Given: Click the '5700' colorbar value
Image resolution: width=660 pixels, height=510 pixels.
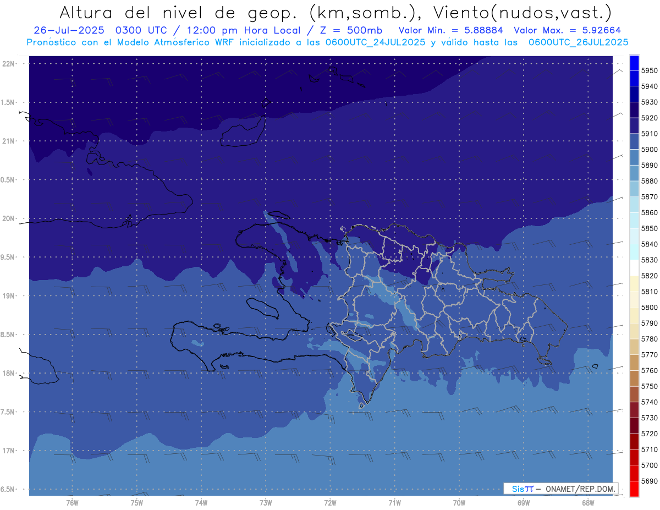Looking at the screenshot, I should (650, 465).
